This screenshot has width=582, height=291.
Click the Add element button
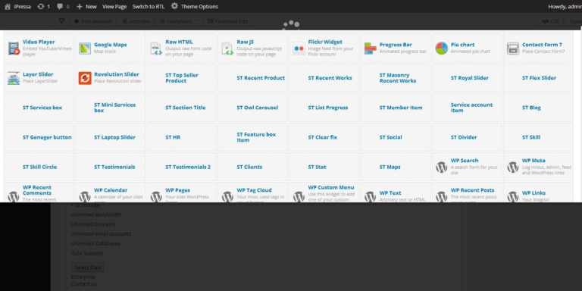pyautogui.click(x=92, y=21)
